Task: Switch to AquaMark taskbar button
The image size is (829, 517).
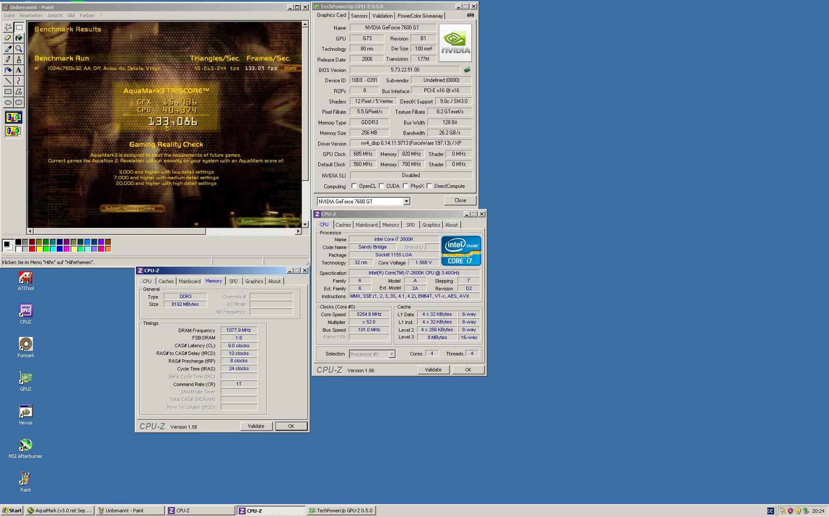Action: click(x=60, y=510)
